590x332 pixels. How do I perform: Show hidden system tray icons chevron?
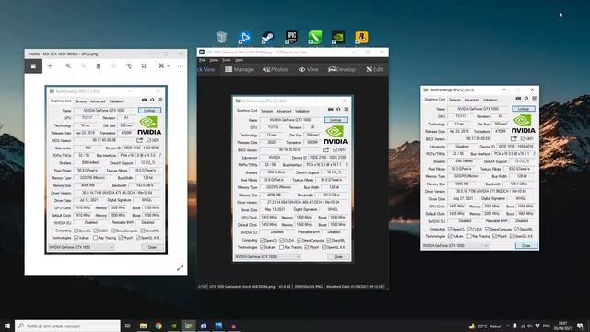508,326
